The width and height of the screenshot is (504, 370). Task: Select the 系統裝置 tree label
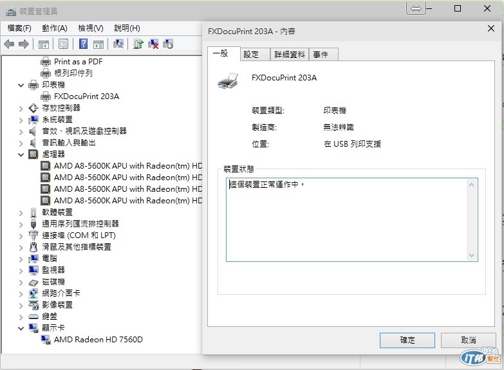pyautogui.click(x=57, y=120)
